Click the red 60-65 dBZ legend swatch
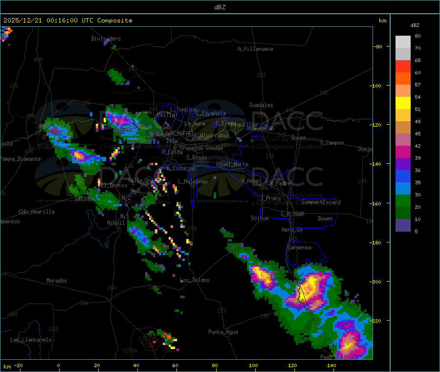Image resolution: width=440 pixels, height=372 pixels. pyautogui.click(x=403, y=66)
